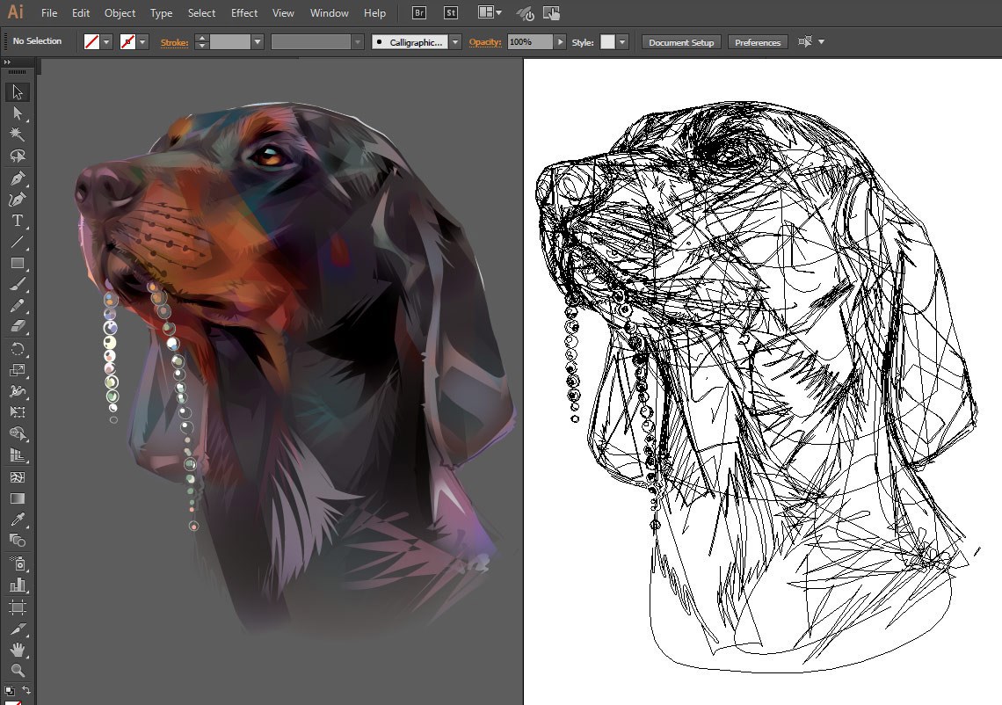Select the Zoom tool
This screenshot has width=1002, height=705.
(18, 671)
